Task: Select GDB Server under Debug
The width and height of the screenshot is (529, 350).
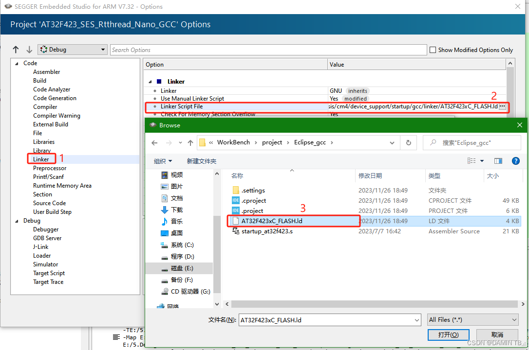Action: click(47, 238)
